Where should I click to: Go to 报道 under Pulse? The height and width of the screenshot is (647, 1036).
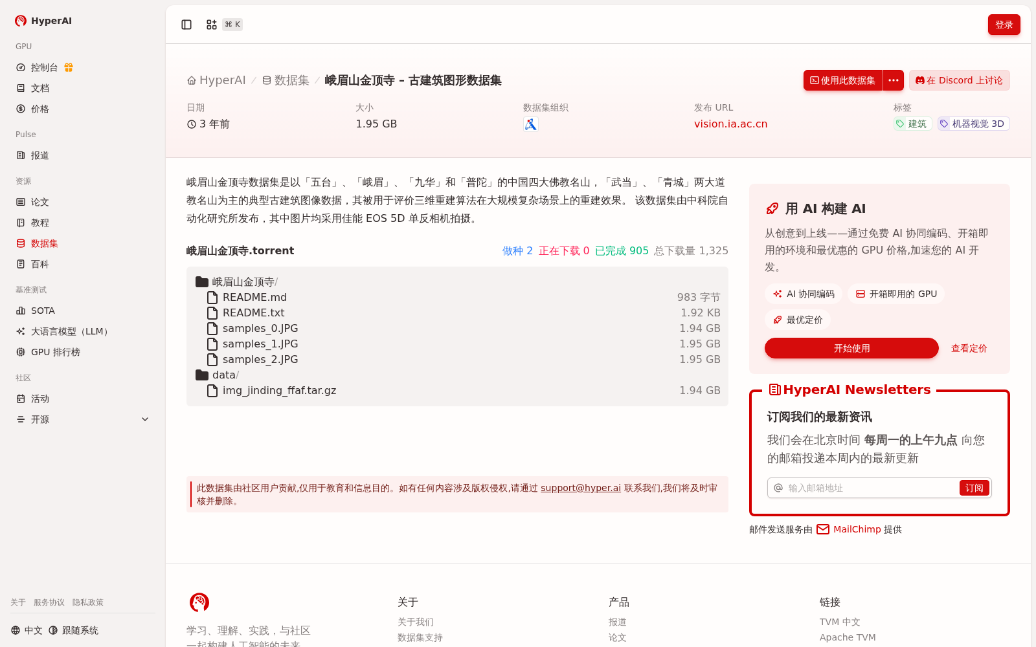[x=40, y=155]
